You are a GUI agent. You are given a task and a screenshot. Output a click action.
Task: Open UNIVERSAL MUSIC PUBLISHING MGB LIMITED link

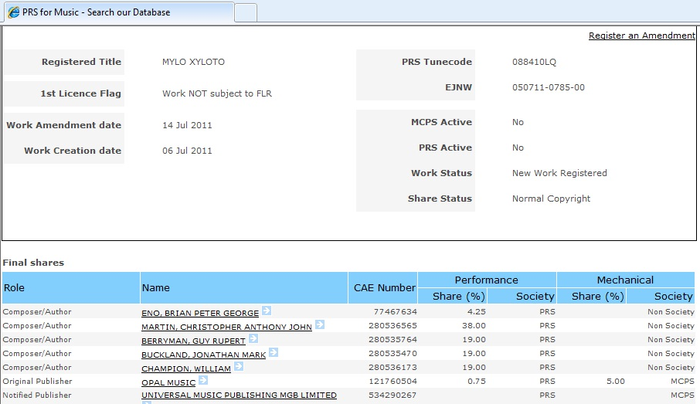[239, 395]
